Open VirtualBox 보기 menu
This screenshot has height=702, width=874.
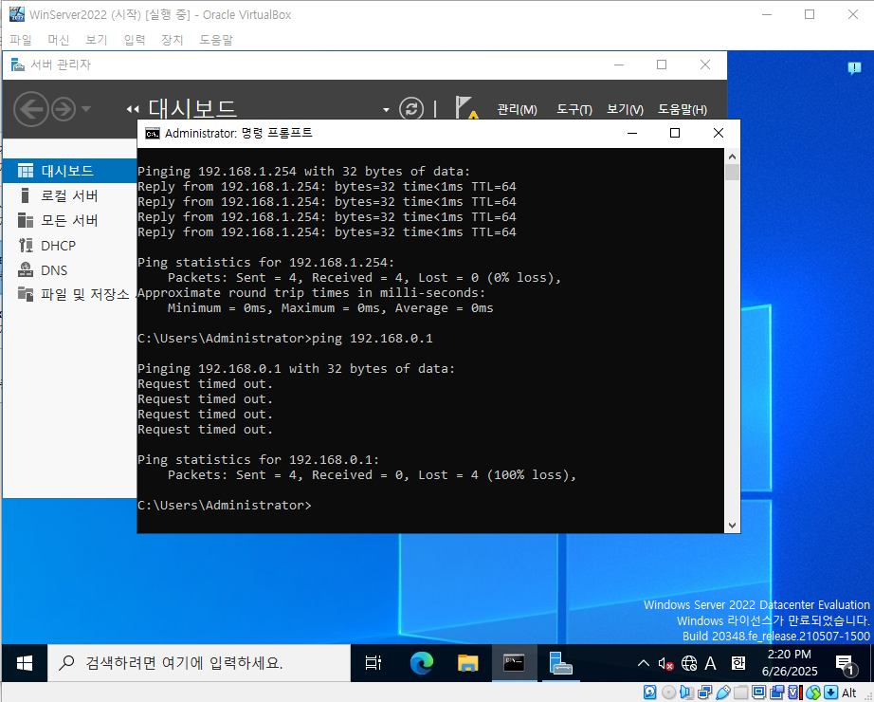[97, 40]
